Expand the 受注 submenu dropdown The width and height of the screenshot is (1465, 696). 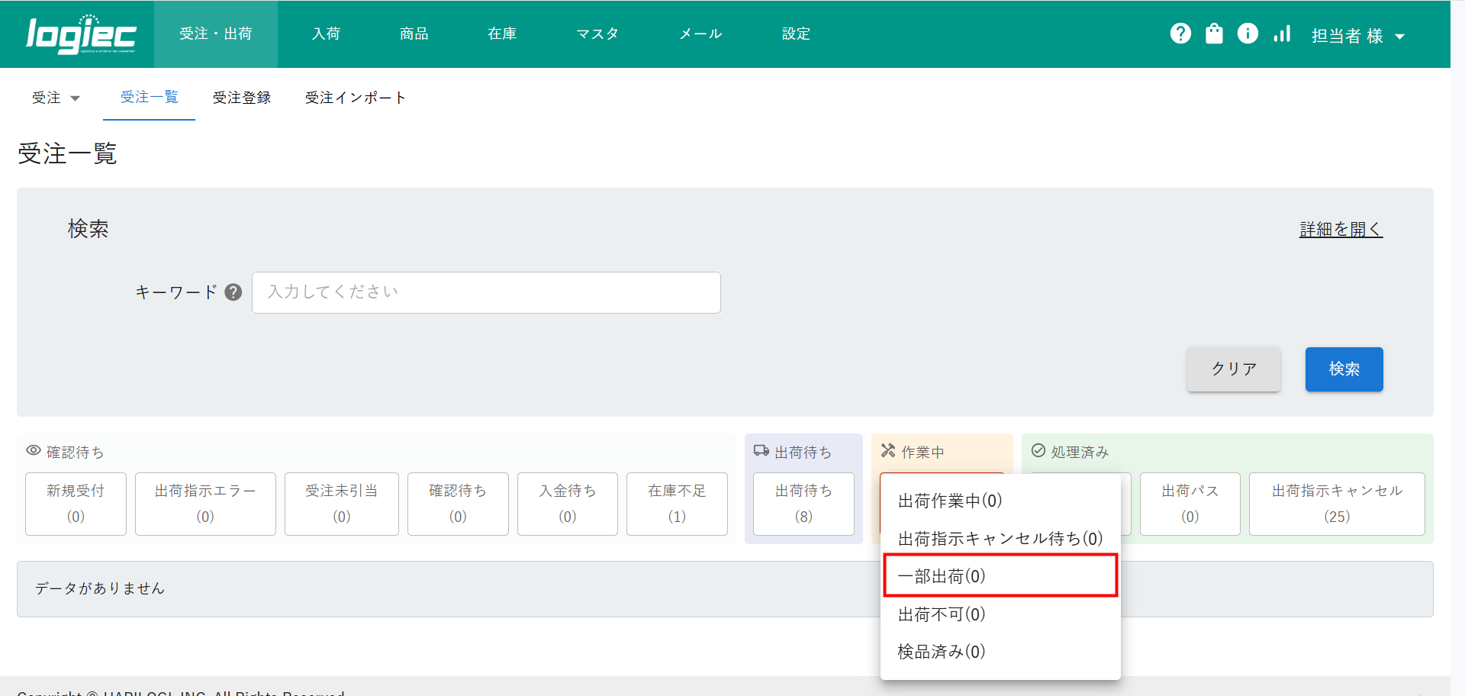pos(56,98)
